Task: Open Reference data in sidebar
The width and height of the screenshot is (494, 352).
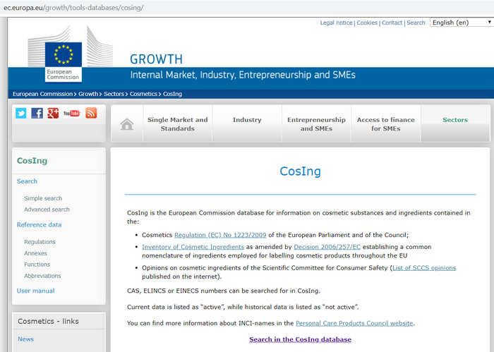Action: tap(39, 225)
